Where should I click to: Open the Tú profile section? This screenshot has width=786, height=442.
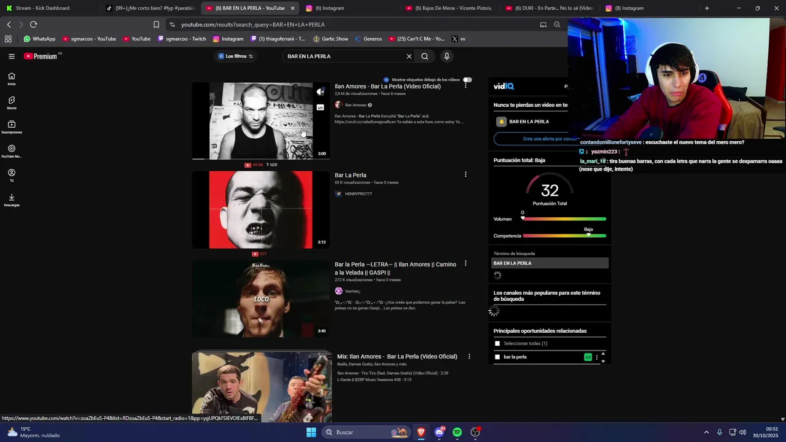coord(12,176)
